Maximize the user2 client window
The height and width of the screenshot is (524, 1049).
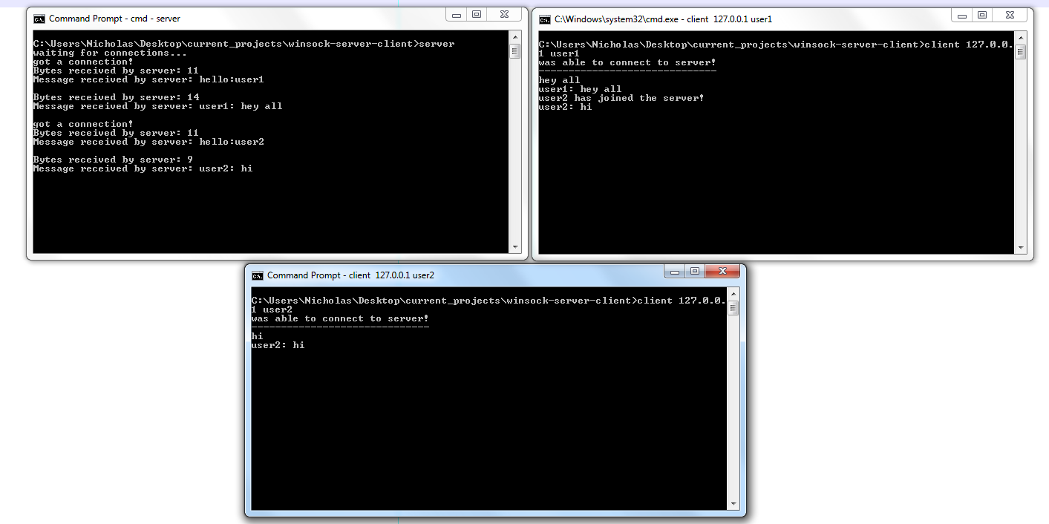pyautogui.click(x=694, y=271)
